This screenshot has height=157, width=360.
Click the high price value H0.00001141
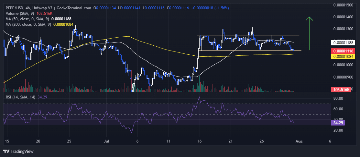(129, 8)
